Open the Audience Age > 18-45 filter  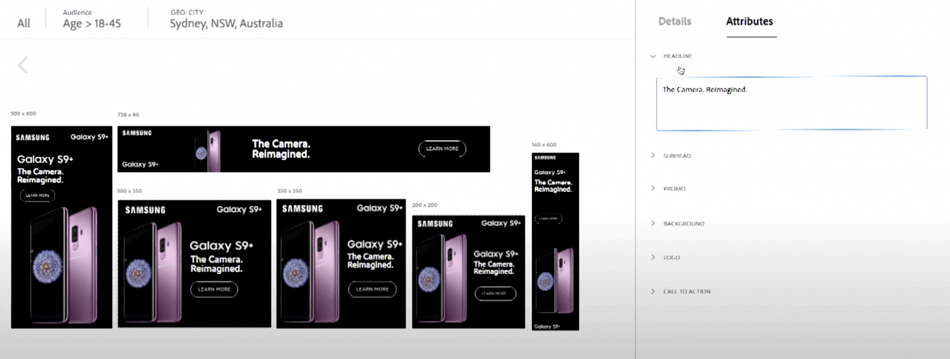click(91, 20)
